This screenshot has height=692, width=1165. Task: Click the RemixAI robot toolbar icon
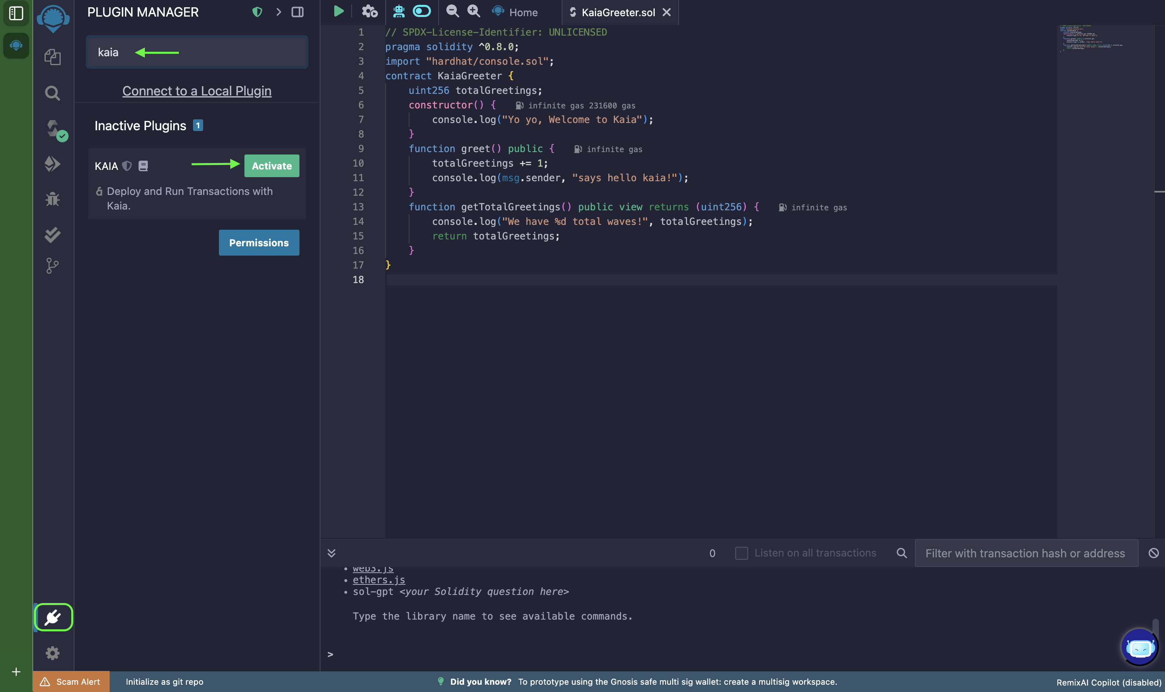coord(399,11)
